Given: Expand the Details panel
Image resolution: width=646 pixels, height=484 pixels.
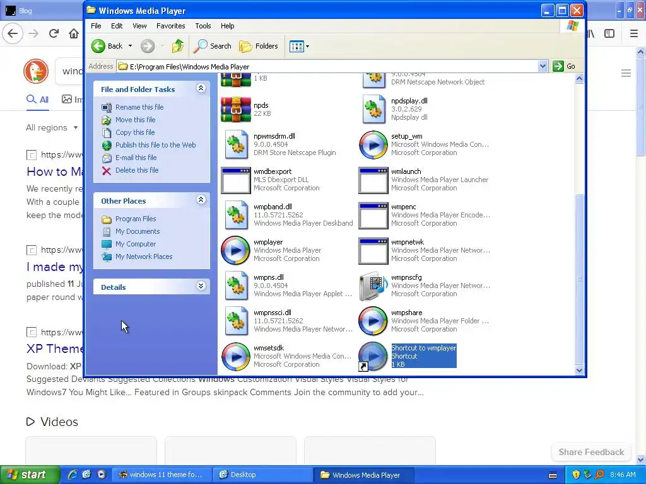Looking at the screenshot, I should pos(201,286).
